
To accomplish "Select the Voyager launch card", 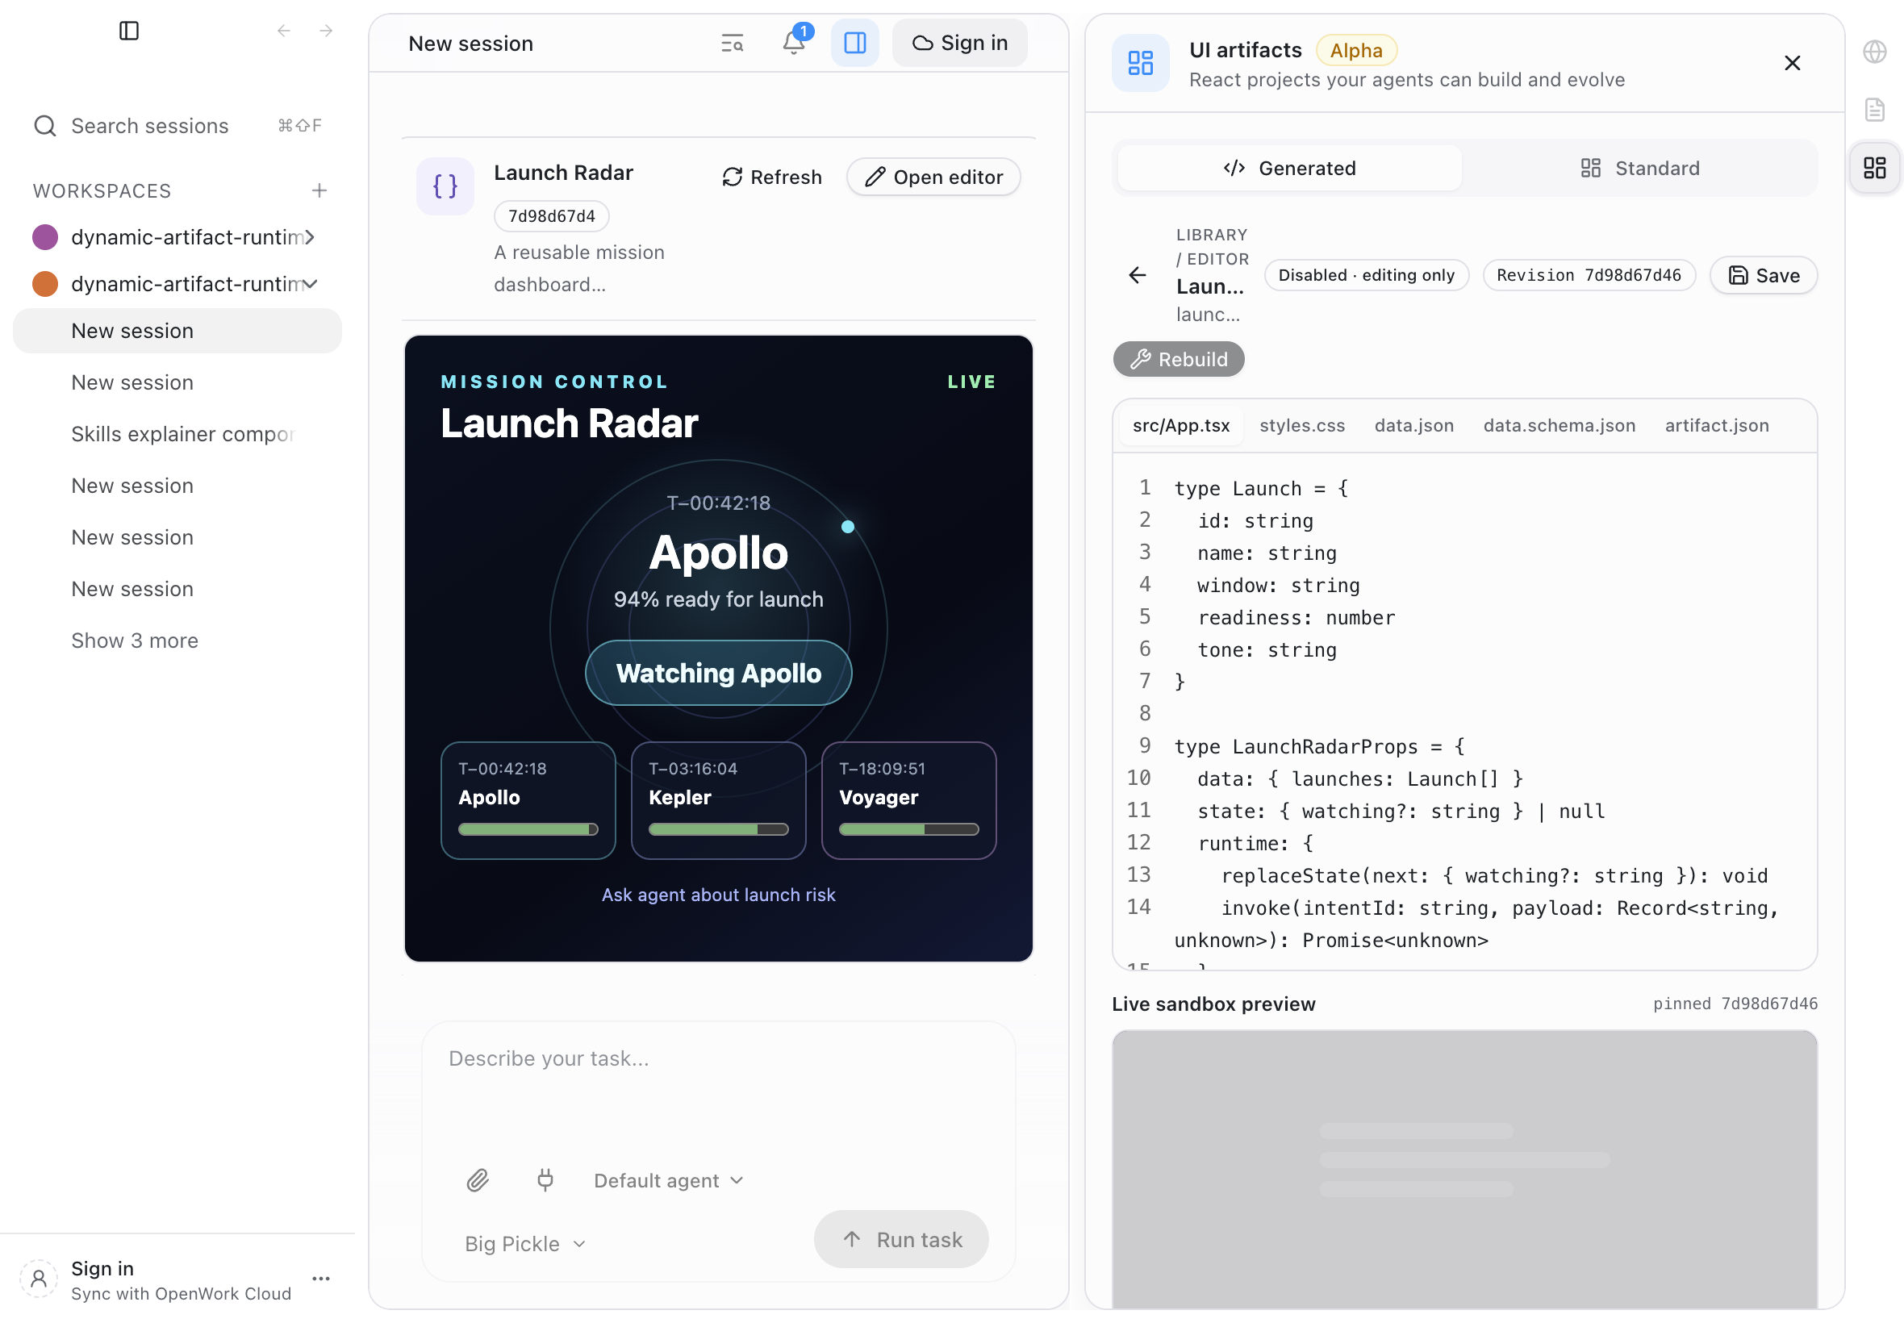I will 908,800.
